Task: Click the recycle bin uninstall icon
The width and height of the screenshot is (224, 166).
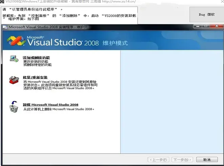Action: pos(14,107)
